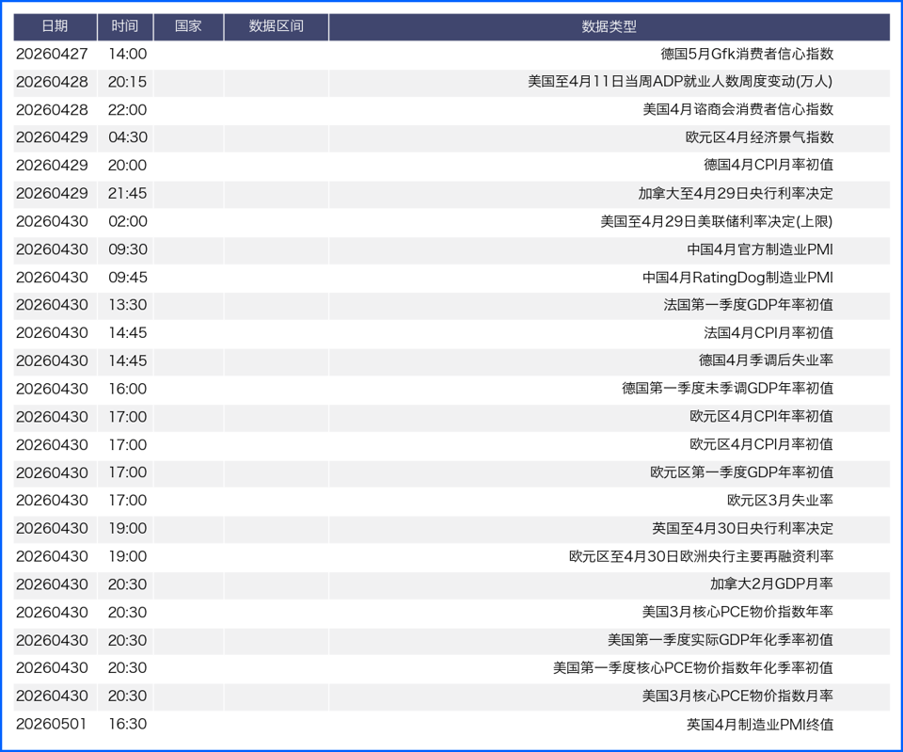Screen dimensions: 903x752
Task: Click the 法国第一季度GDP年率初值 entry
Action: click(748, 306)
